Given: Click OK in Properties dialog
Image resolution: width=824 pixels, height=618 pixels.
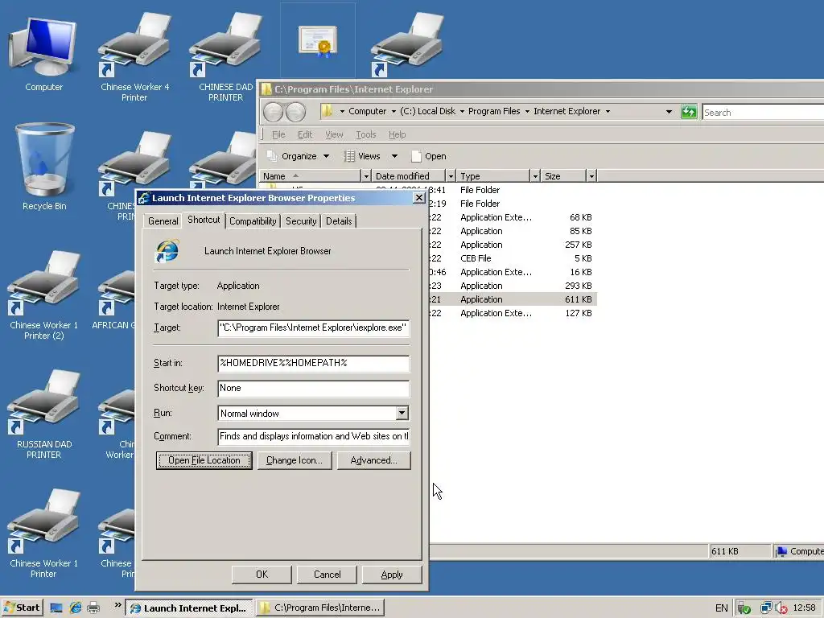Looking at the screenshot, I should click(262, 575).
